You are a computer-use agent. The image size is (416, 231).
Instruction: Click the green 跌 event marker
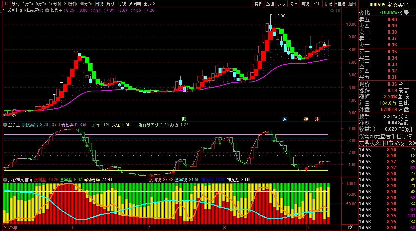[184, 119]
